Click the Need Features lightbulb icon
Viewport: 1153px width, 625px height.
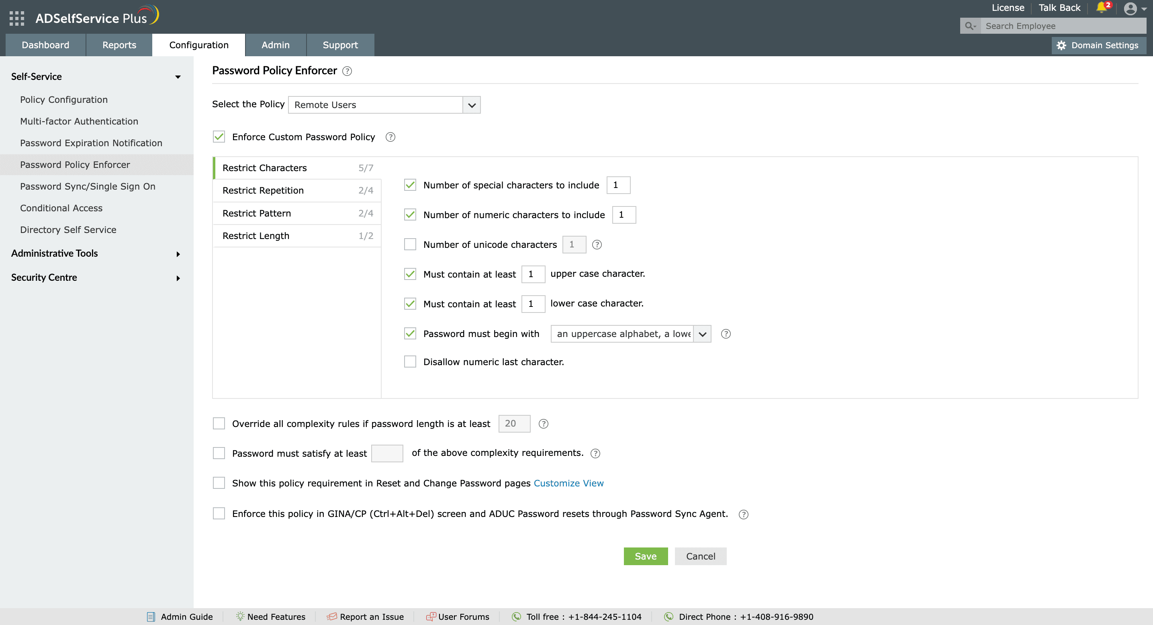[x=240, y=616]
